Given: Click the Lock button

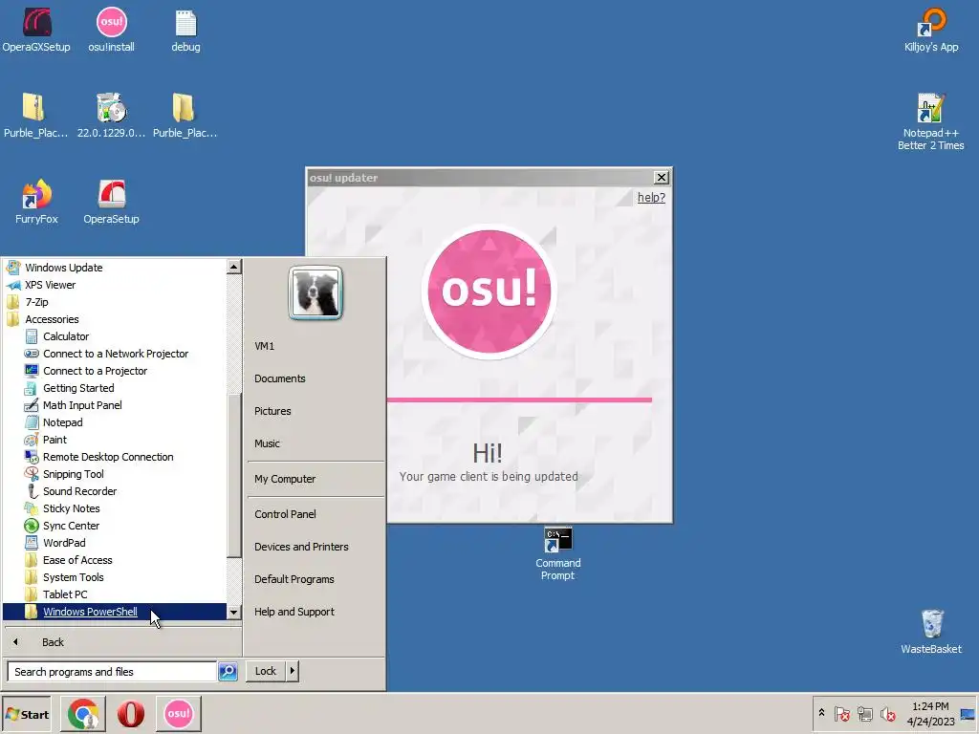Looking at the screenshot, I should (266, 671).
